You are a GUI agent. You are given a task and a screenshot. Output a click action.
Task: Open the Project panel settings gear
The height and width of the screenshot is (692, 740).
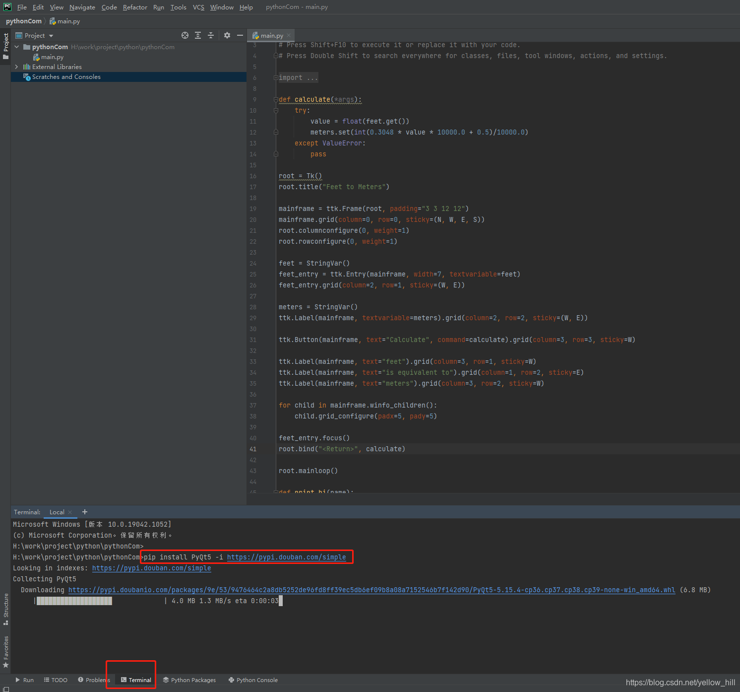coord(227,35)
